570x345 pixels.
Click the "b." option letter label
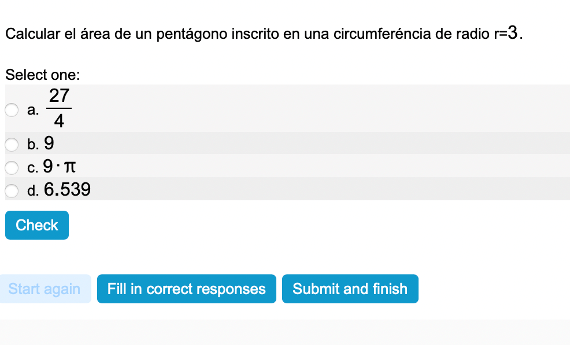click(x=34, y=144)
